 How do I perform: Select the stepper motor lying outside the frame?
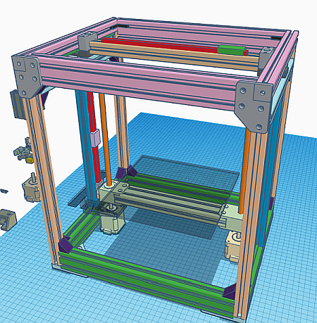coord(32,188)
